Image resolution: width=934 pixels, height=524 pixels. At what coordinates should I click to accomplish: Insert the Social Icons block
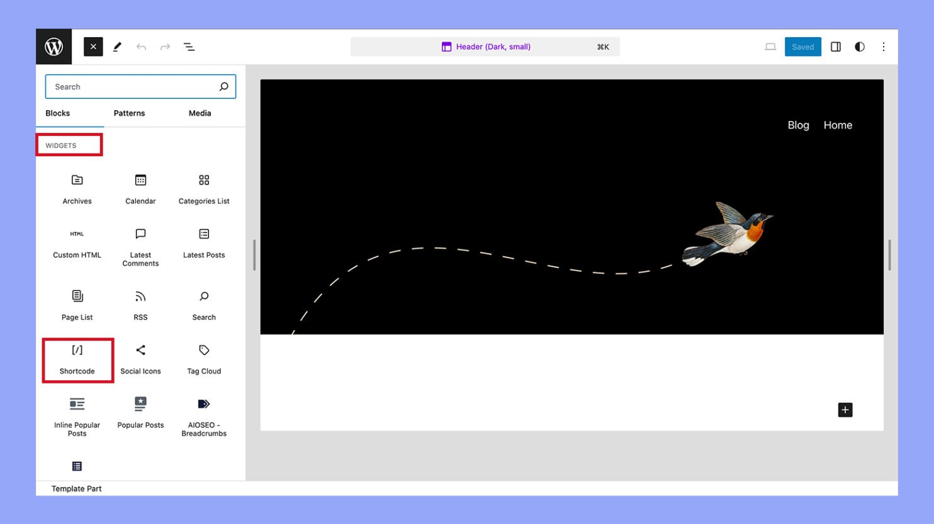(140, 360)
